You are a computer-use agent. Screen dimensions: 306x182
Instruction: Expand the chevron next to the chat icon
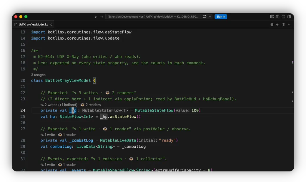[x=210, y=17]
